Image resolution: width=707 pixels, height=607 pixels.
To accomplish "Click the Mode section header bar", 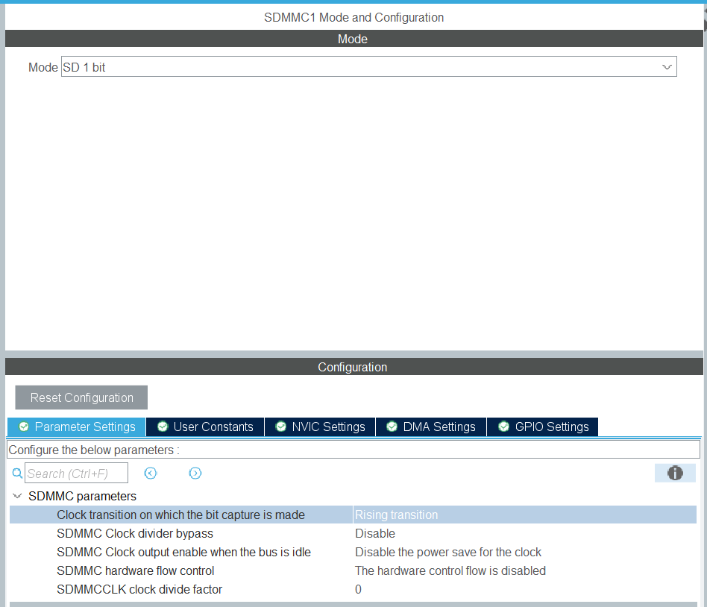I will point(354,39).
